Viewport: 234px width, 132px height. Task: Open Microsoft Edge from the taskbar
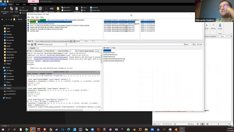(68, 129)
